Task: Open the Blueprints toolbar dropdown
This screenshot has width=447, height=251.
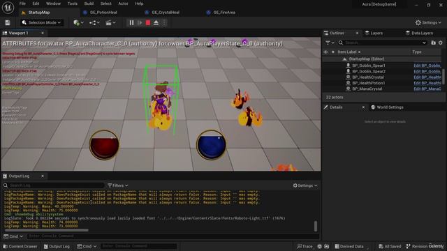Action: pyautogui.click(x=94, y=22)
